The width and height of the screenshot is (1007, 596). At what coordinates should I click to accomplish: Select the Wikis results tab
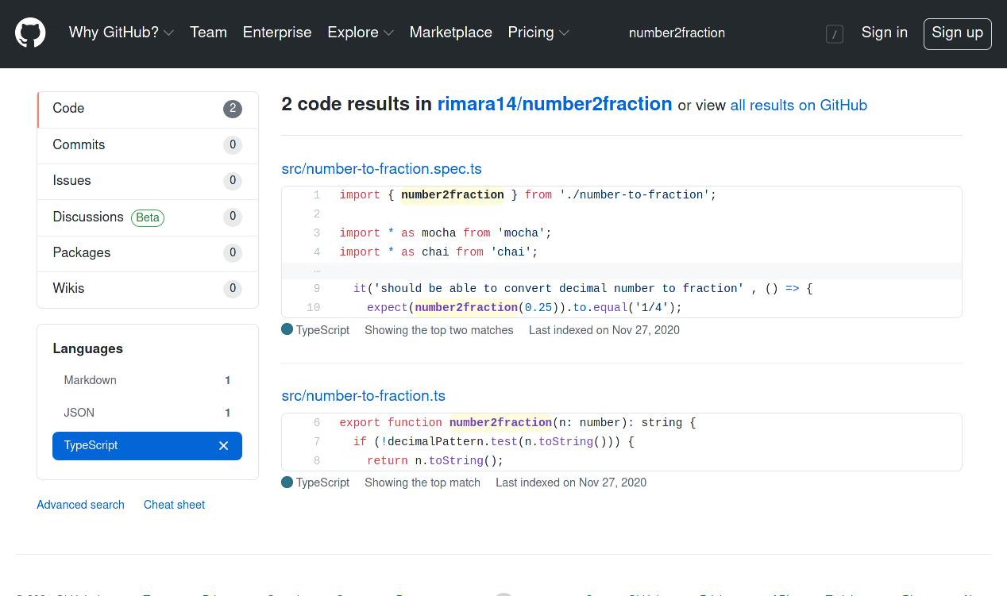(x=148, y=289)
